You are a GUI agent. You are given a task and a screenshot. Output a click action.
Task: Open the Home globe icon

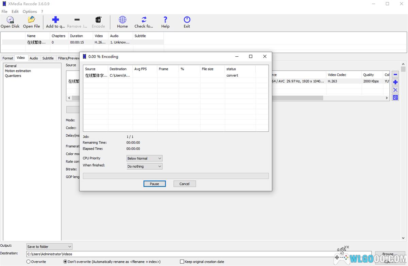coord(122,20)
